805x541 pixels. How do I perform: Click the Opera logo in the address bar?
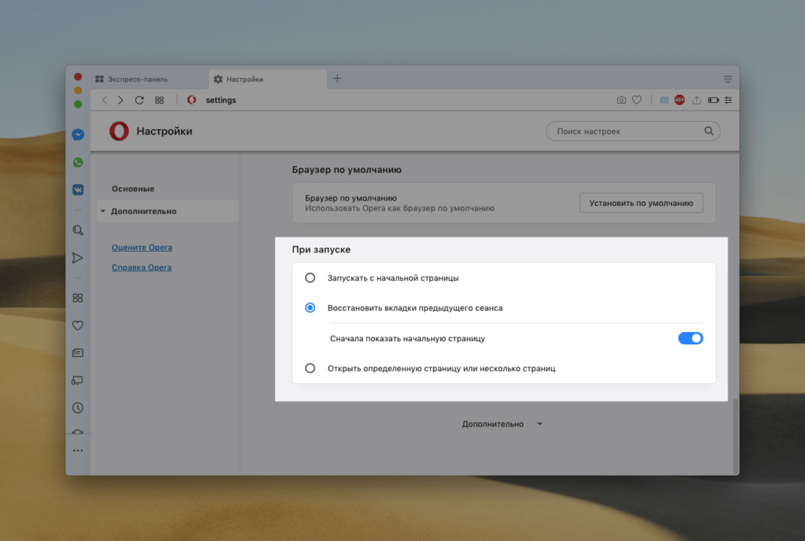(x=192, y=100)
